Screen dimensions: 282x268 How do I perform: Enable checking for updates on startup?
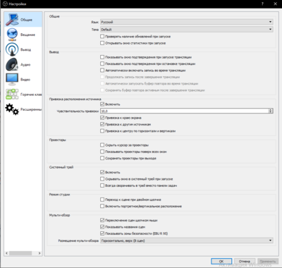pyautogui.click(x=102, y=37)
